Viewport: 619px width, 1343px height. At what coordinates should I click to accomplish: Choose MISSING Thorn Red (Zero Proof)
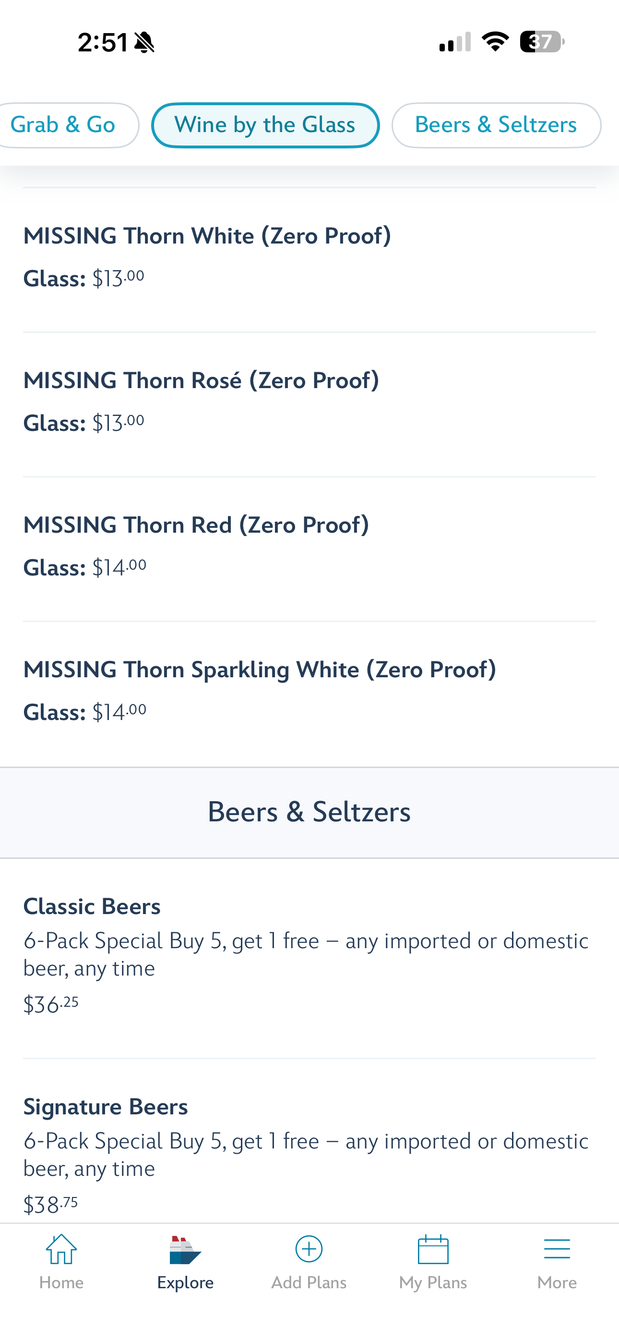click(309, 549)
